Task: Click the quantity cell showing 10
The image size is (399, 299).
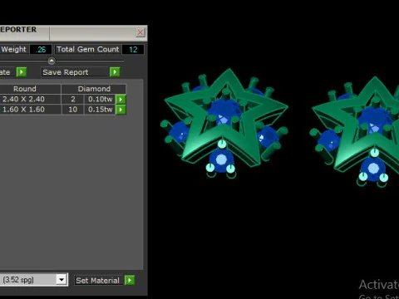Action: click(x=73, y=110)
